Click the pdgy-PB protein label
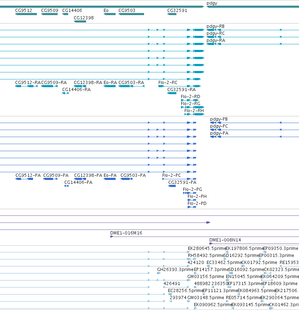The height and width of the screenshot is (310, 299). [x=219, y=119]
